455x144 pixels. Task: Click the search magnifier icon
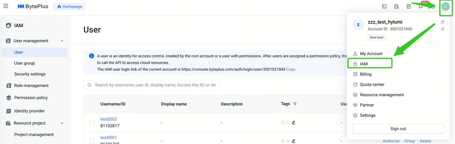point(90,85)
